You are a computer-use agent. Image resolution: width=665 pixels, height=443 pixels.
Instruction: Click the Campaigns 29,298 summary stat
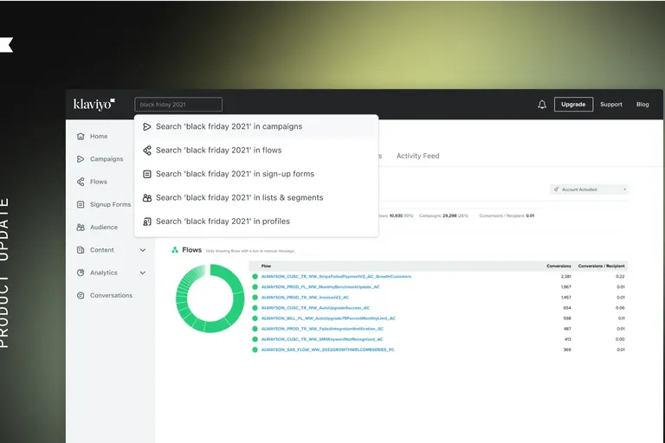click(x=443, y=215)
